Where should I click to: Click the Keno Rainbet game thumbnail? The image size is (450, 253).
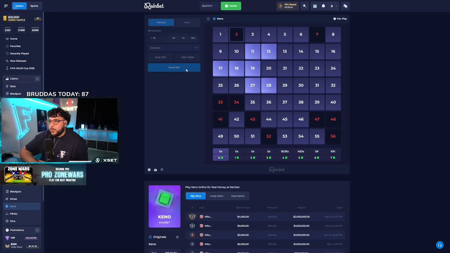click(x=164, y=207)
